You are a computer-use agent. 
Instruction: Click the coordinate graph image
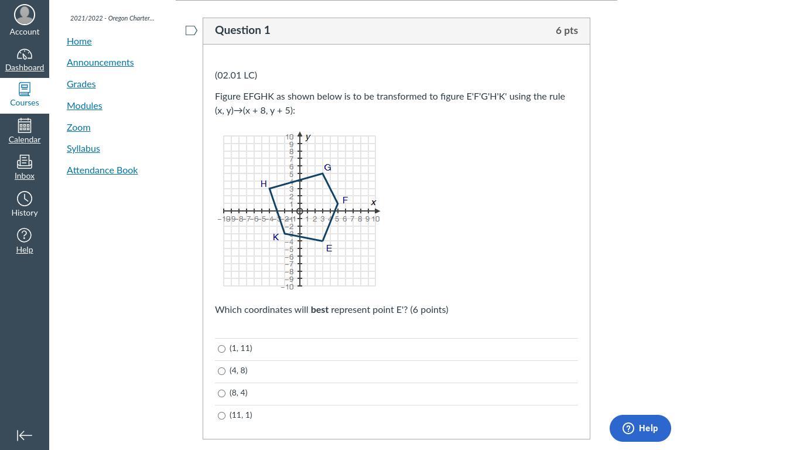(x=299, y=211)
